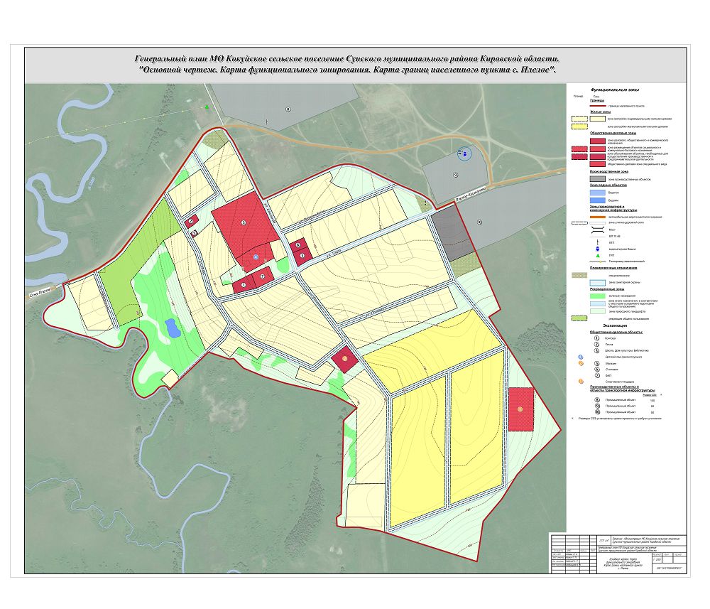The image size is (710, 609).
Task: Click the 'Контора' legend label
Action: (x=611, y=338)
